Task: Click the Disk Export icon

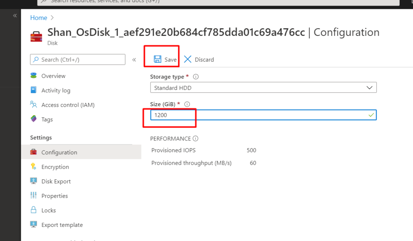Action: (34, 181)
